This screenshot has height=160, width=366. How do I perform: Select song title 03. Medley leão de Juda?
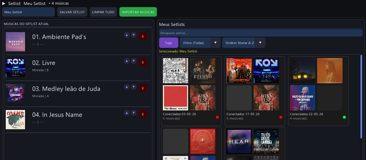(66, 89)
